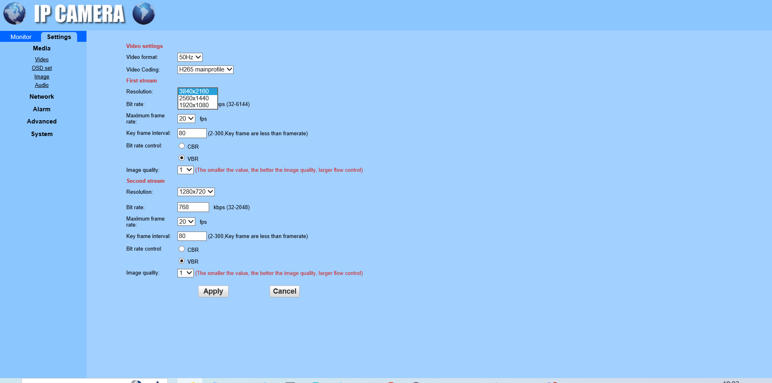Image resolution: width=772 pixels, height=383 pixels.
Task: Click the second stream Bit rate field
Action: (193, 207)
